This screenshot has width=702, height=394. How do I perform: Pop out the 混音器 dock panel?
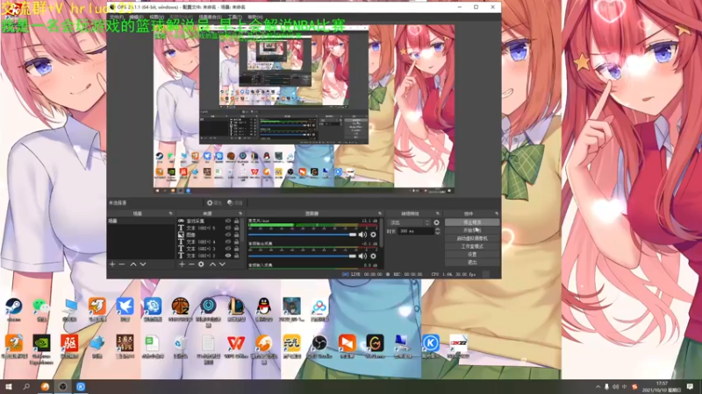(x=380, y=214)
